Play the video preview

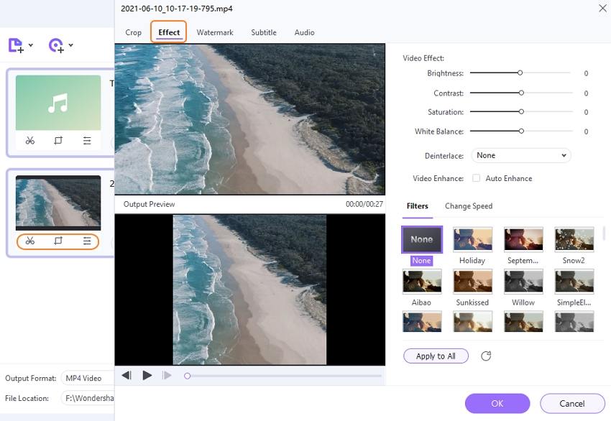tap(147, 376)
